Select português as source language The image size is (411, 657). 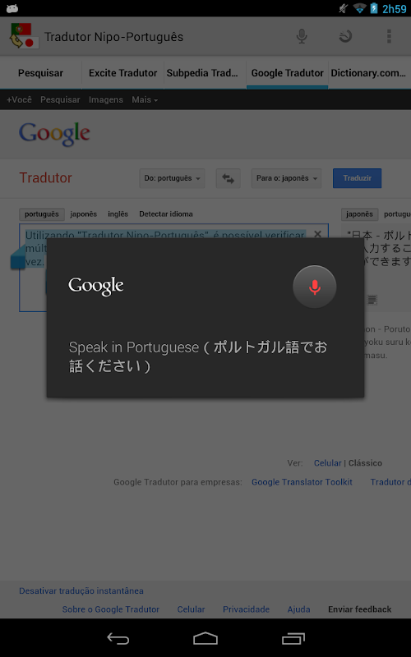(x=42, y=214)
